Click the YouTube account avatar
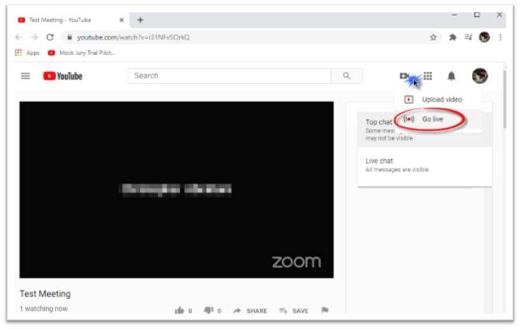Image resolution: width=520 pixels, height=329 pixels. pyautogui.click(x=480, y=76)
